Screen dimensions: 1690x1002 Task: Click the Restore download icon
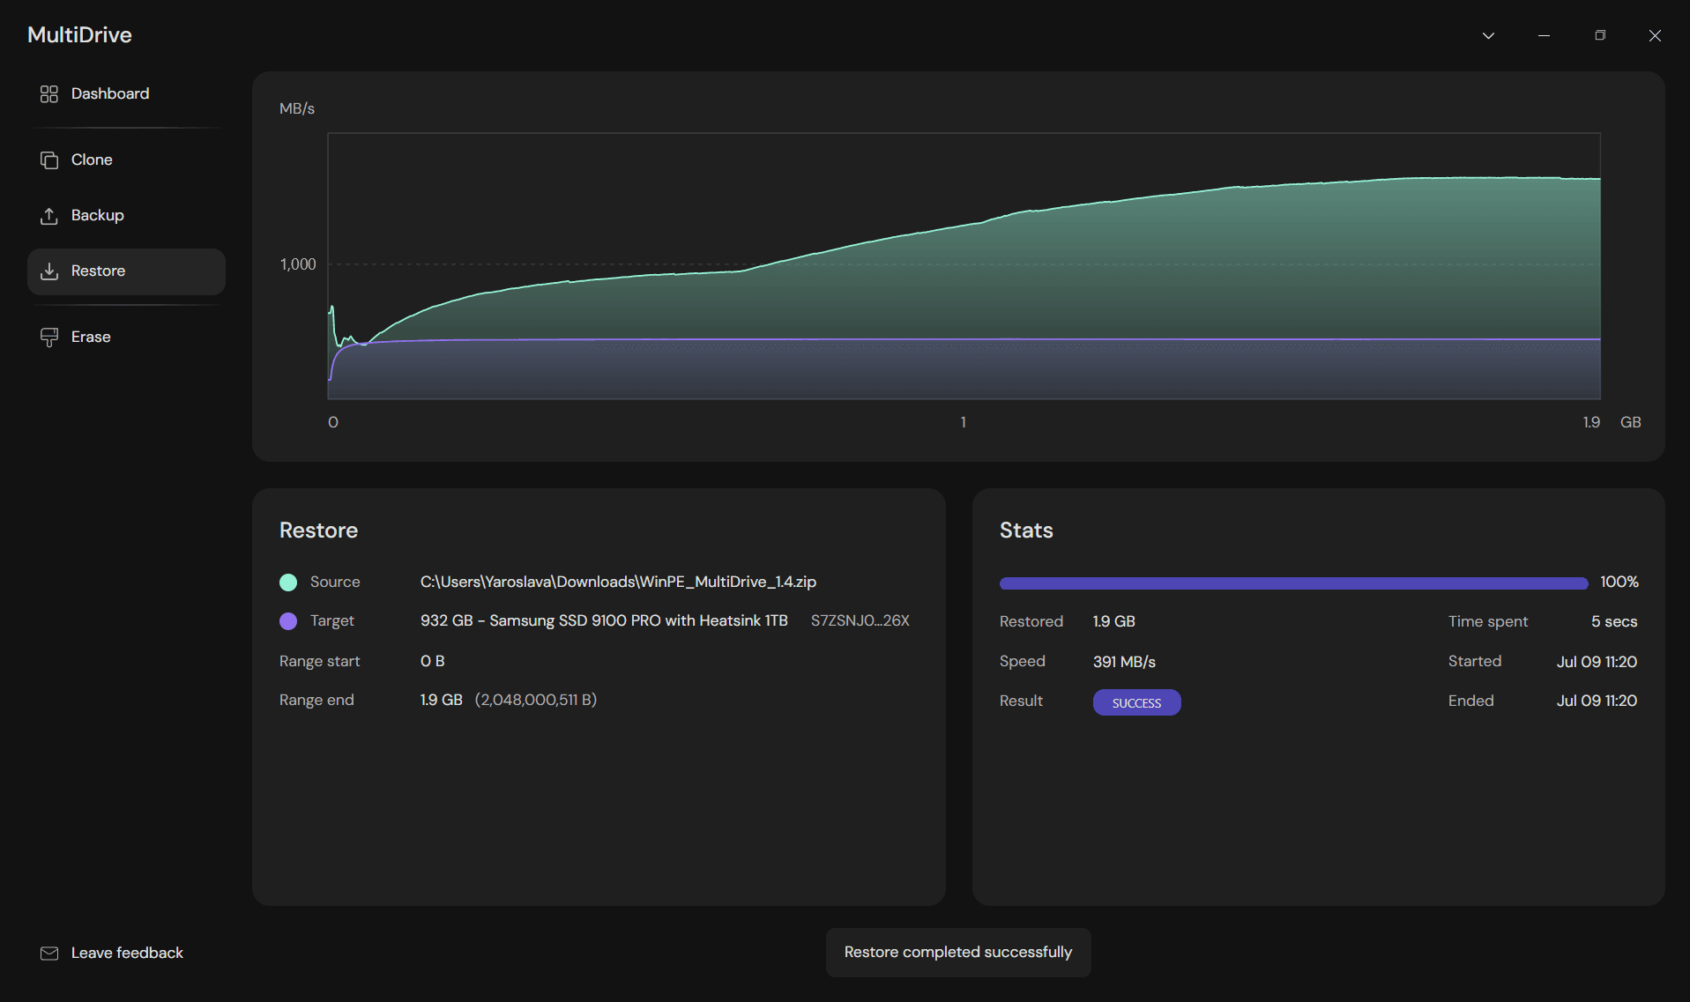click(x=49, y=271)
